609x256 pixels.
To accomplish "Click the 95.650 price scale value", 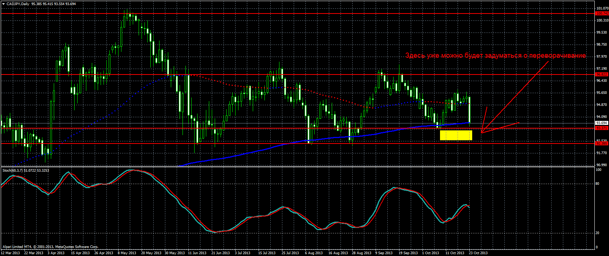I will pyautogui.click(x=602, y=93).
